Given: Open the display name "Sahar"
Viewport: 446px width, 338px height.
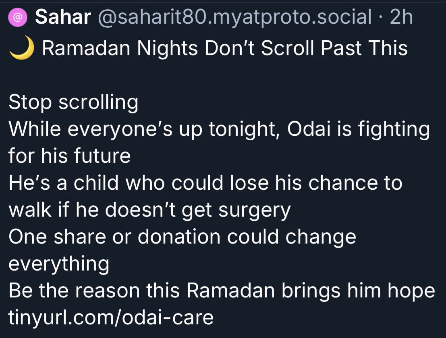Looking at the screenshot, I should [63, 17].
